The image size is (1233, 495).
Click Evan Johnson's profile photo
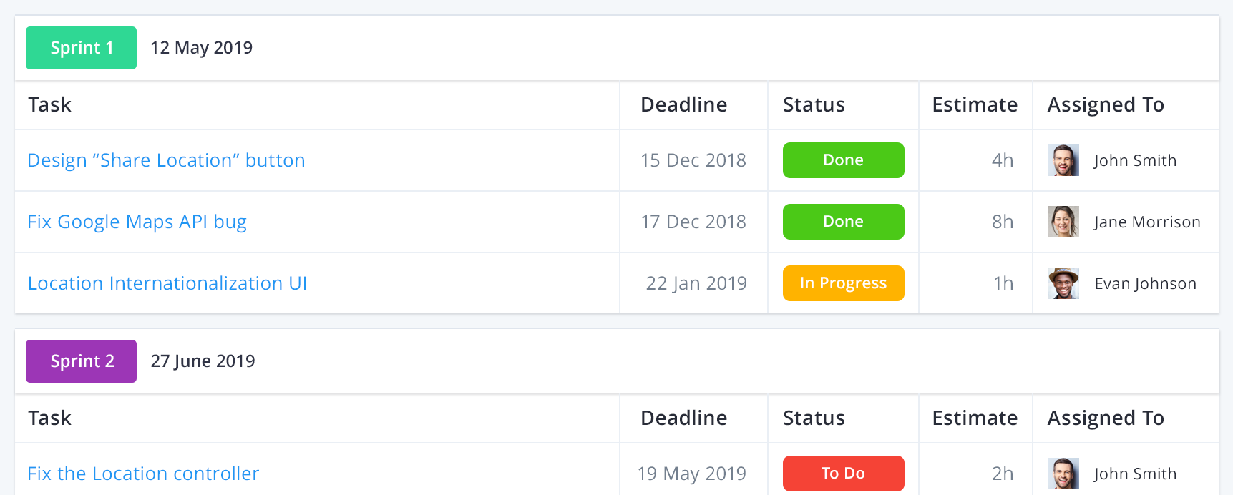click(1063, 283)
